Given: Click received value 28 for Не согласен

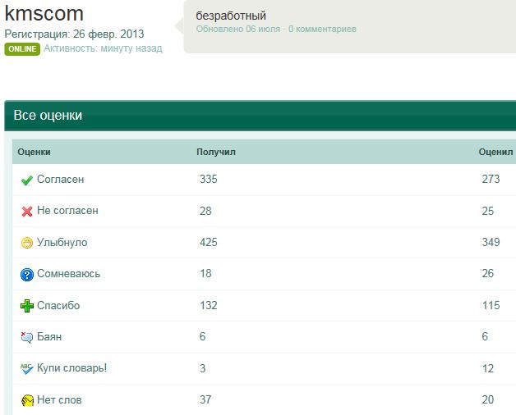Looking at the screenshot, I should (205, 211).
